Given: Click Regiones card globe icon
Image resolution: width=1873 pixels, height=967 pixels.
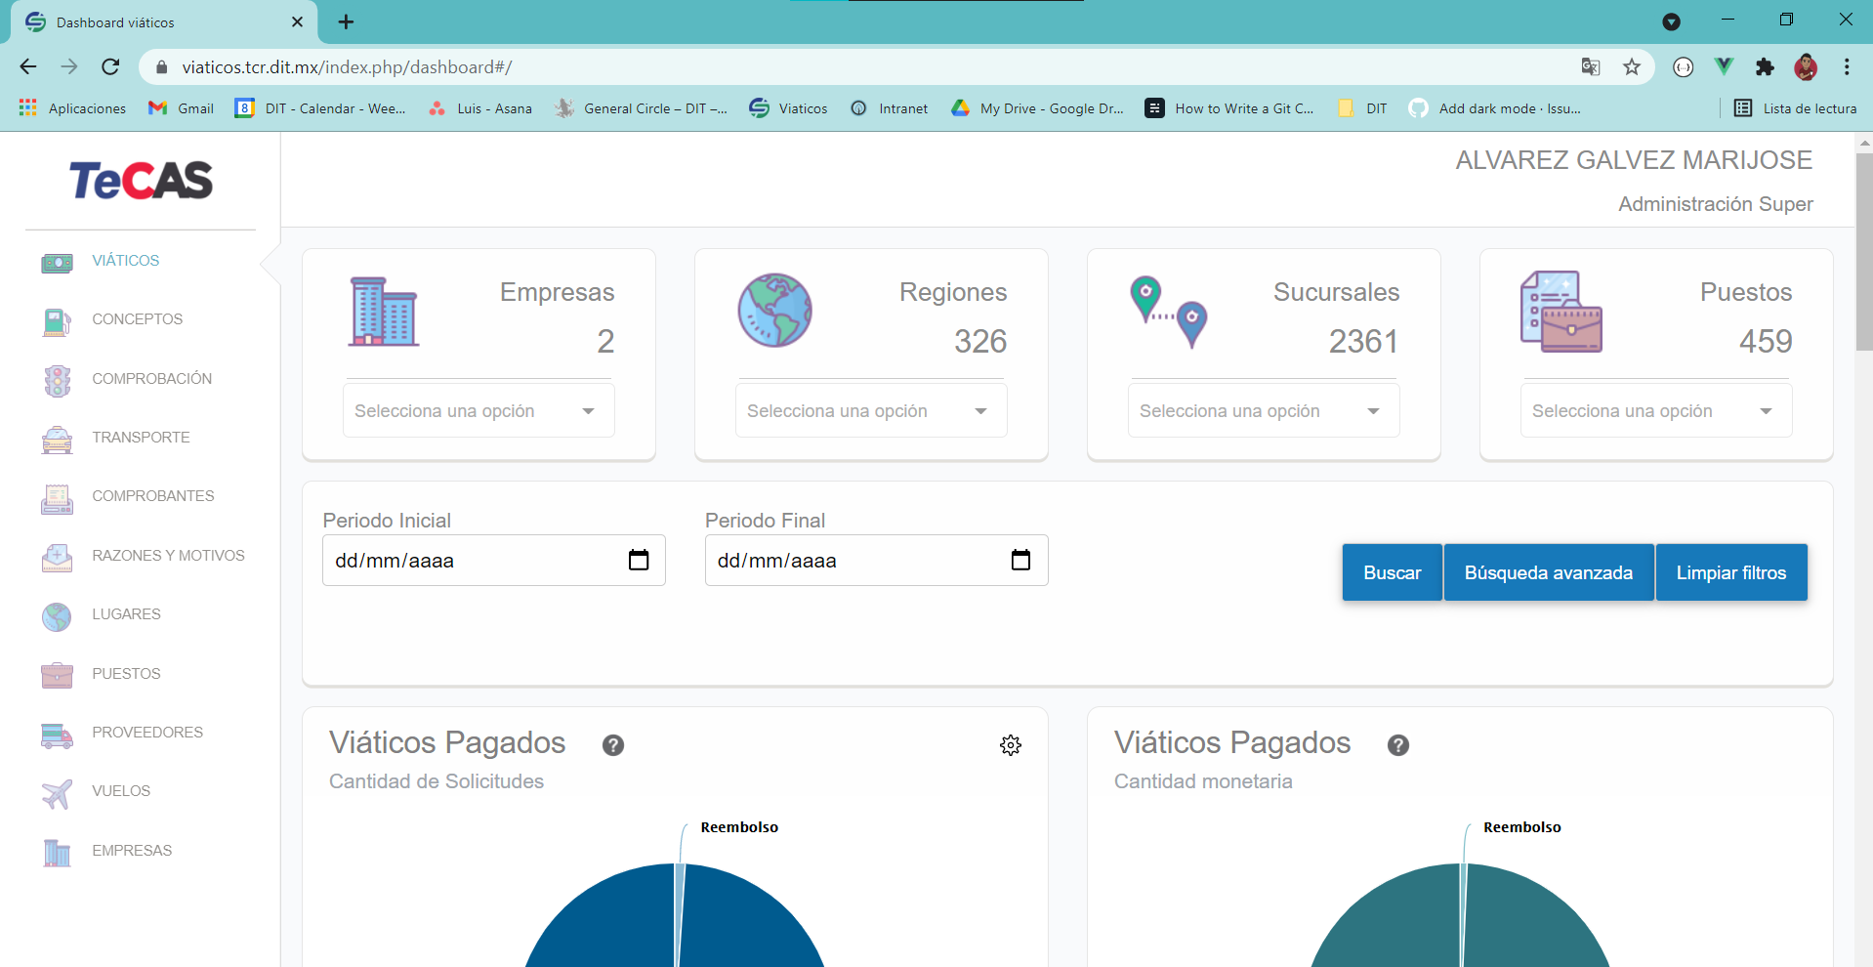Looking at the screenshot, I should (x=775, y=311).
